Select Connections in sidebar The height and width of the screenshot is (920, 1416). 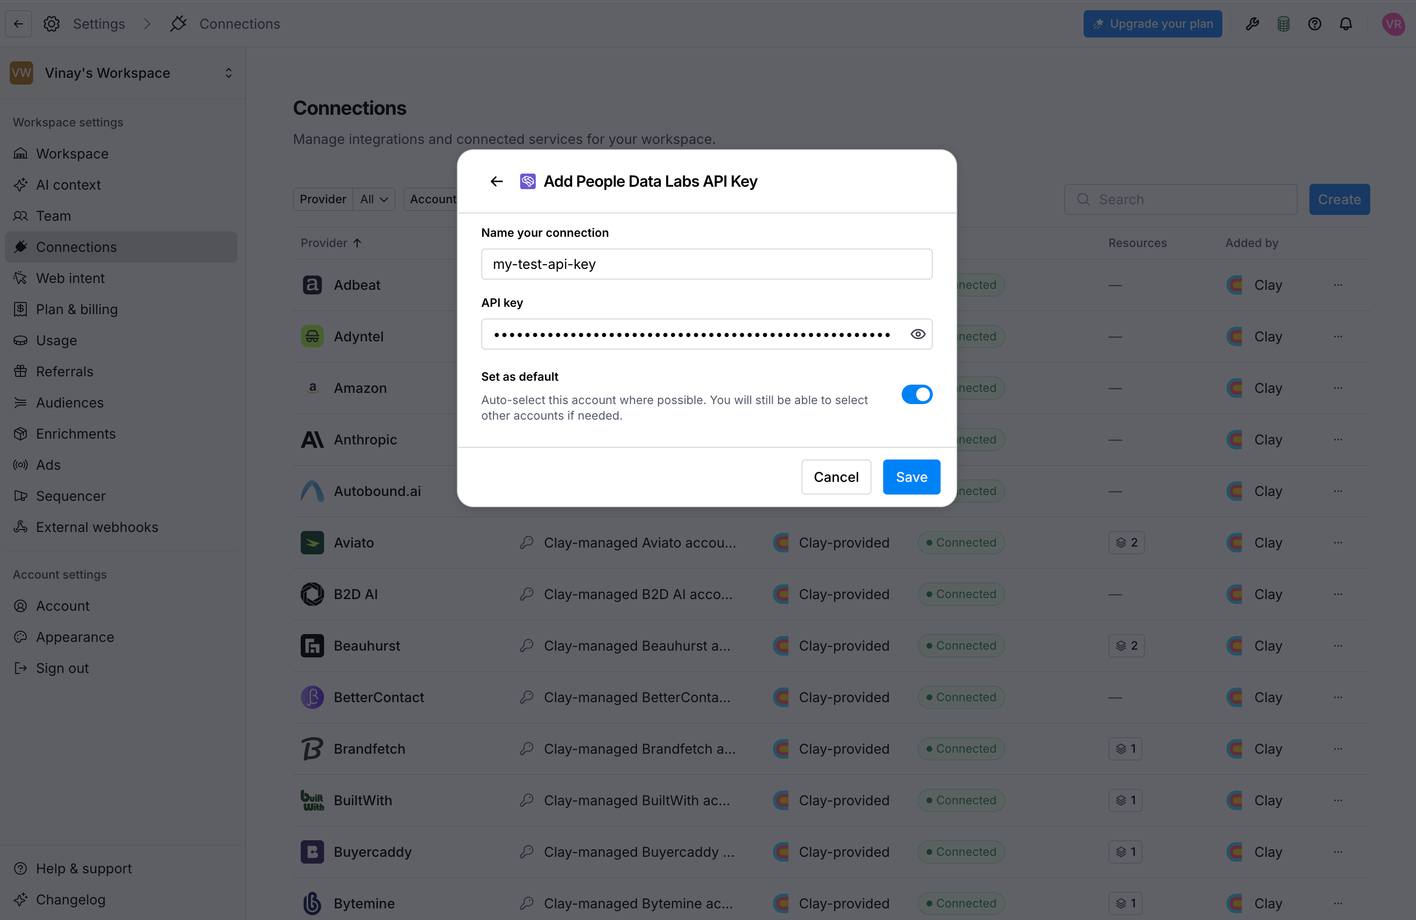(x=121, y=247)
